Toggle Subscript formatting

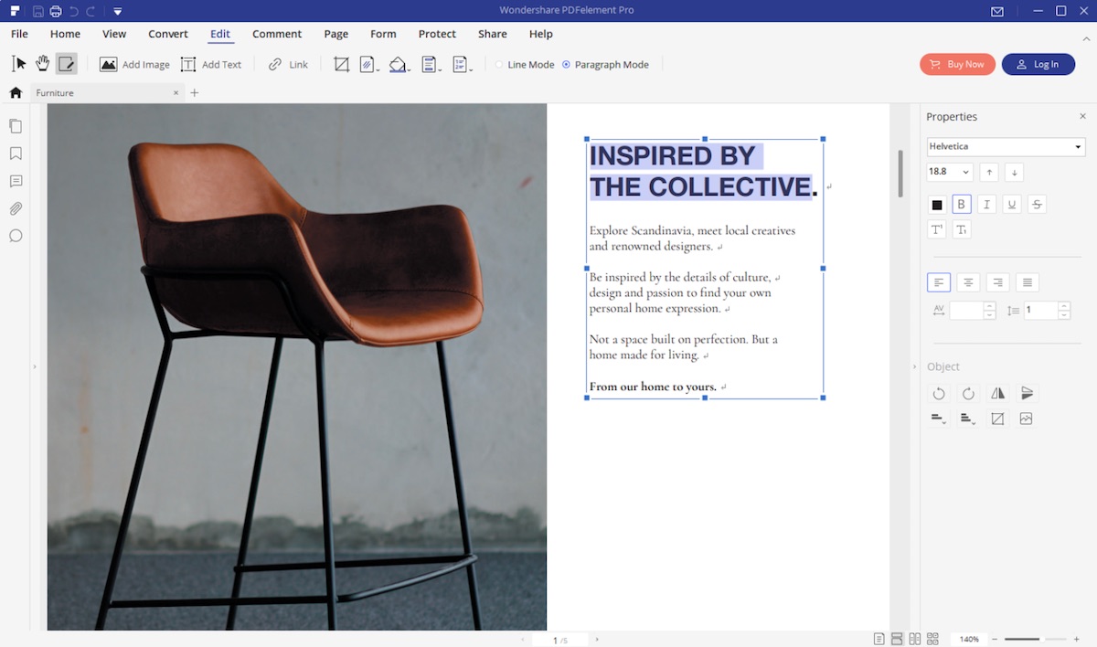[x=961, y=229]
